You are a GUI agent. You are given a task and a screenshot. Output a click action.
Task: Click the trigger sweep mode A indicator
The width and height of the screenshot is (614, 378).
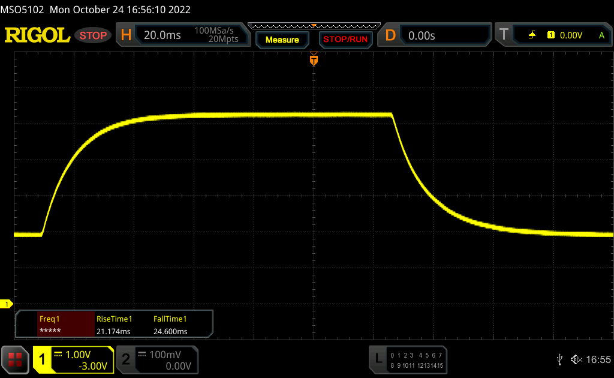click(x=601, y=35)
